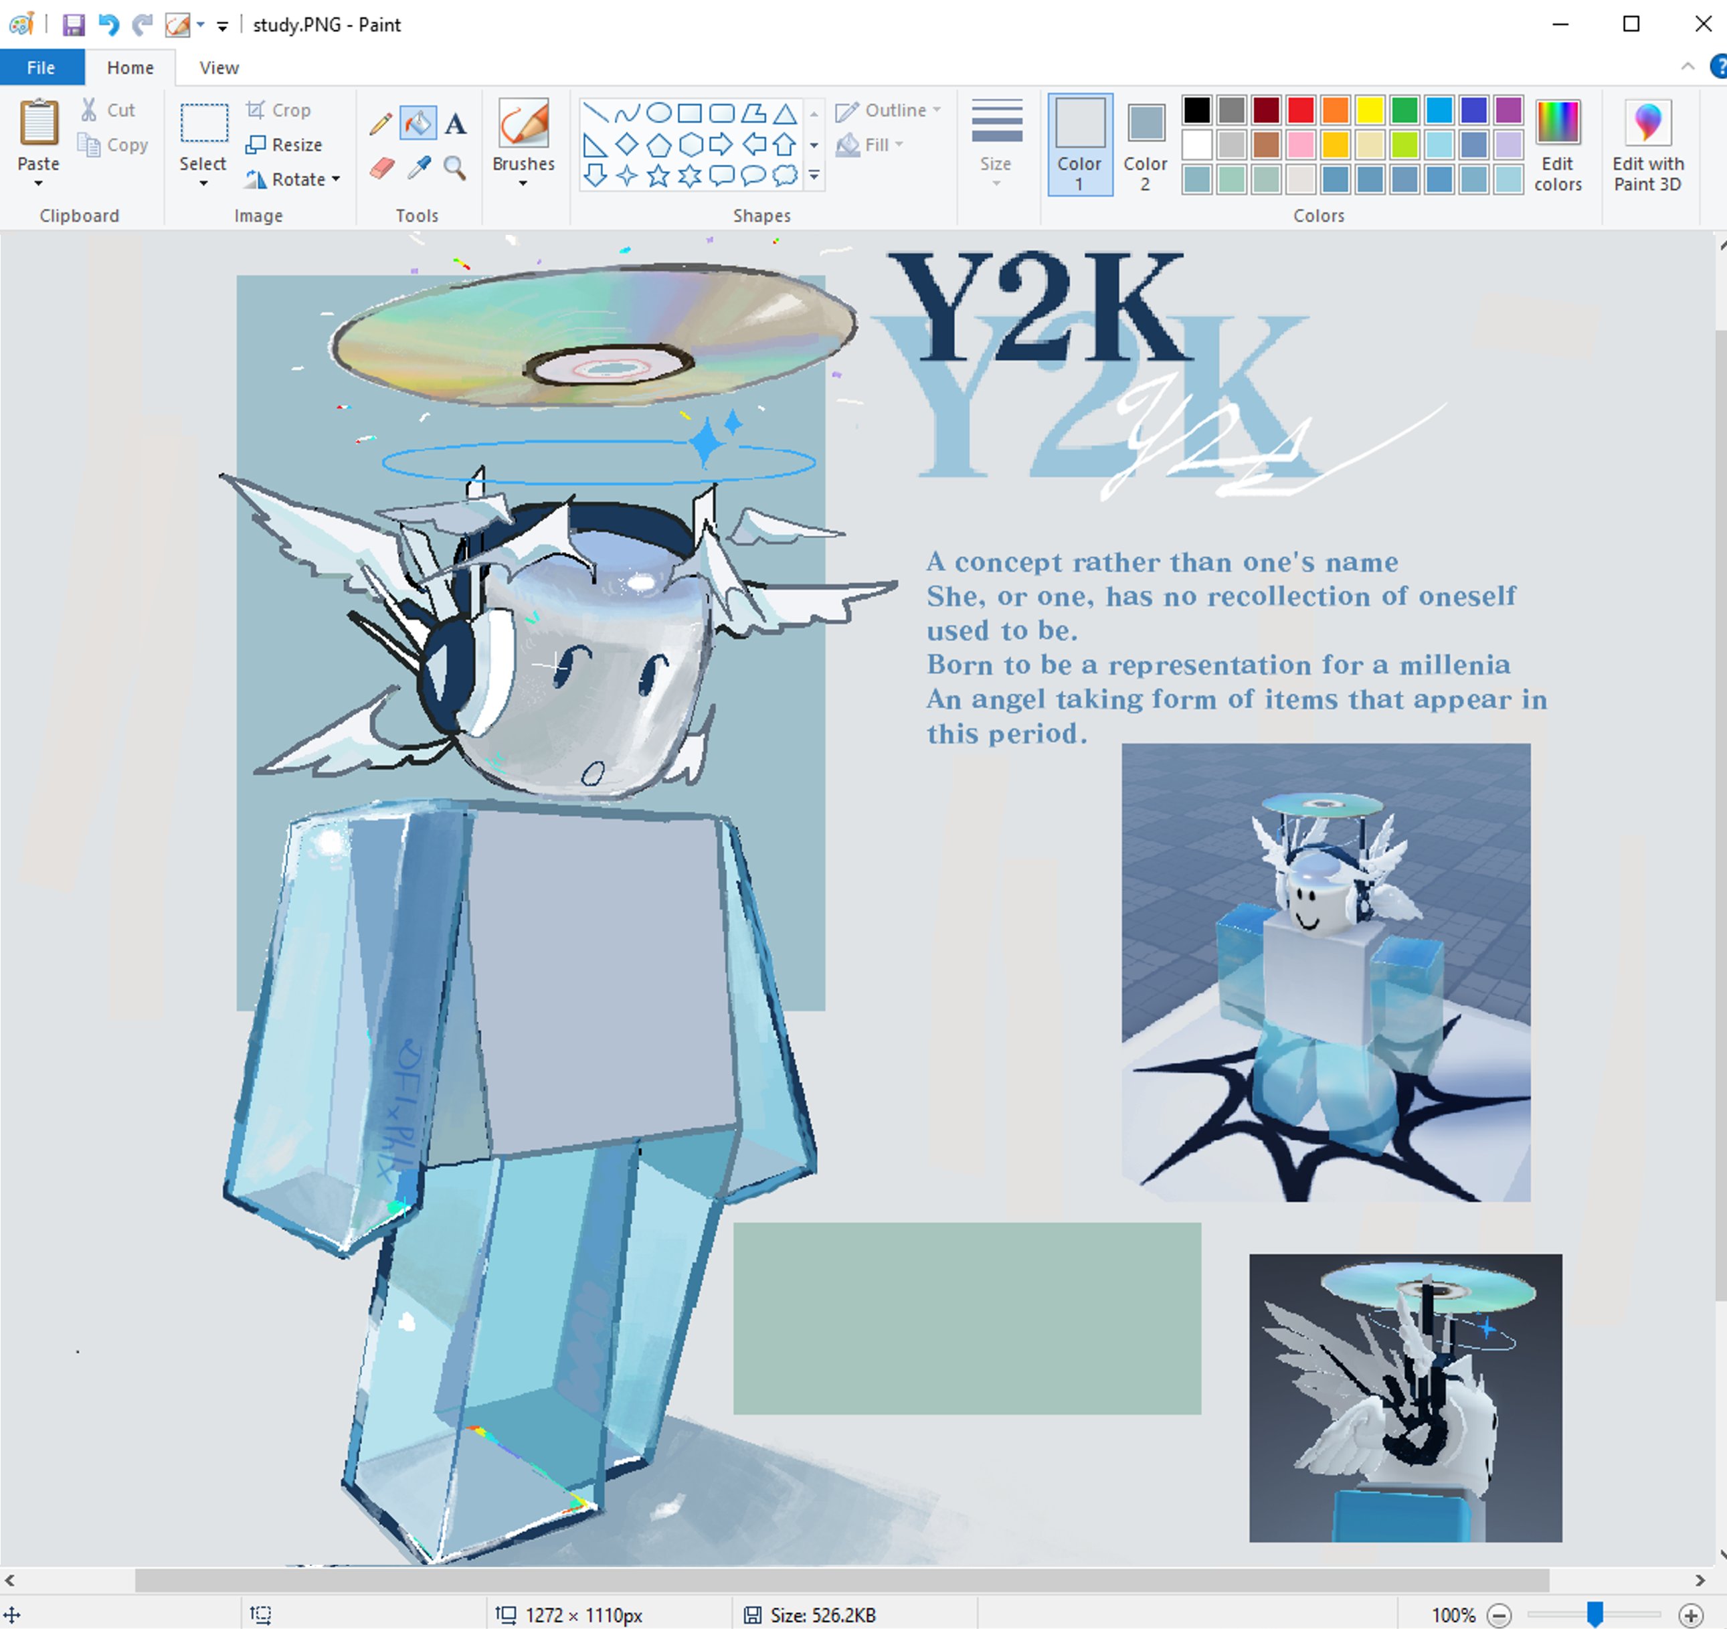Open the Customize Quick Access Toolbar dropdown

click(222, 25)
